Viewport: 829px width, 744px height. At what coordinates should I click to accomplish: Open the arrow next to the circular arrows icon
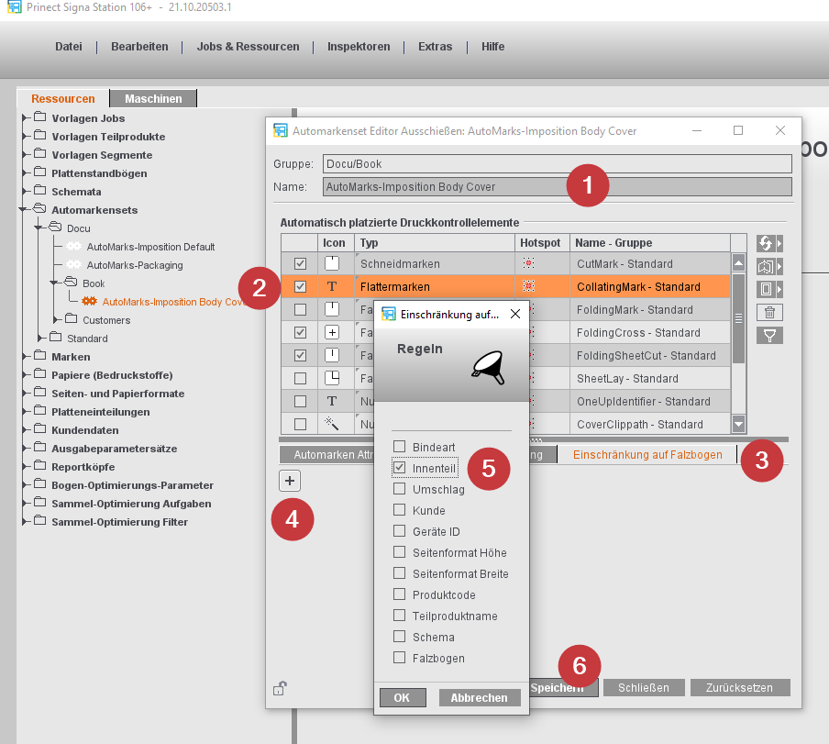[x=779, y=243]
